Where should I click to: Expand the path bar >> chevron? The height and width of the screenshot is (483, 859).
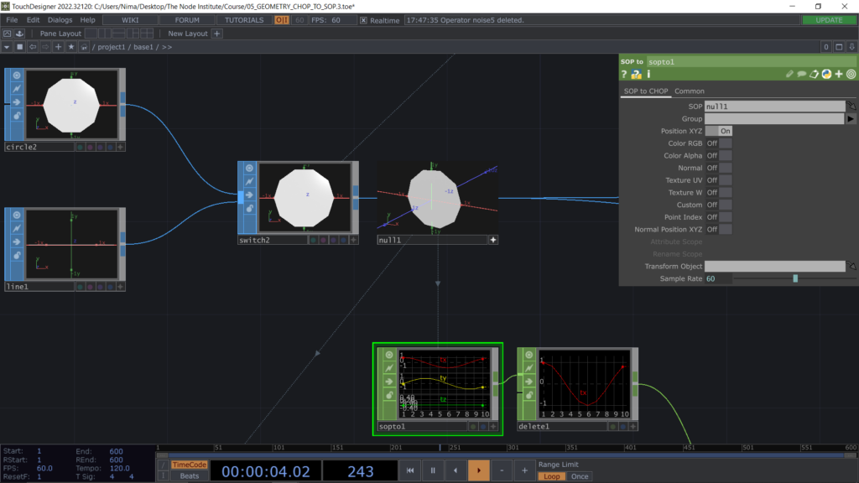pyautogui.click(x=167, y=47)
